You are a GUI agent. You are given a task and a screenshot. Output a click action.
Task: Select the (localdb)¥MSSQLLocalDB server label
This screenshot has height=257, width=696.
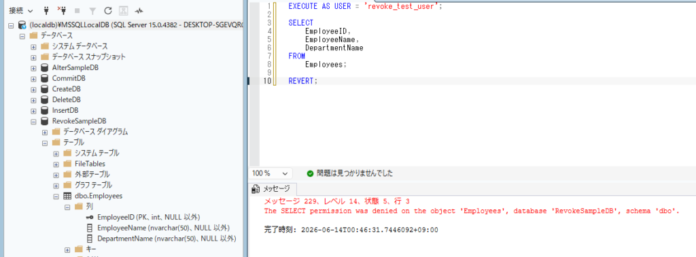(x=136, y=25)
